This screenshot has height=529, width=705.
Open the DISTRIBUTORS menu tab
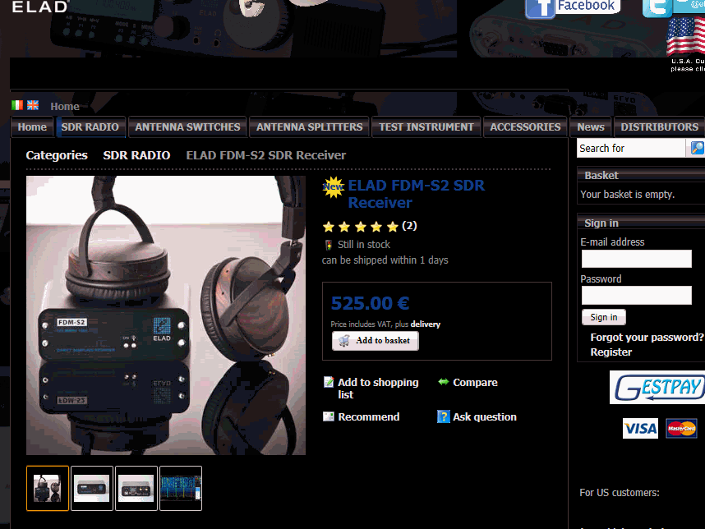click(x=660, y=127)
